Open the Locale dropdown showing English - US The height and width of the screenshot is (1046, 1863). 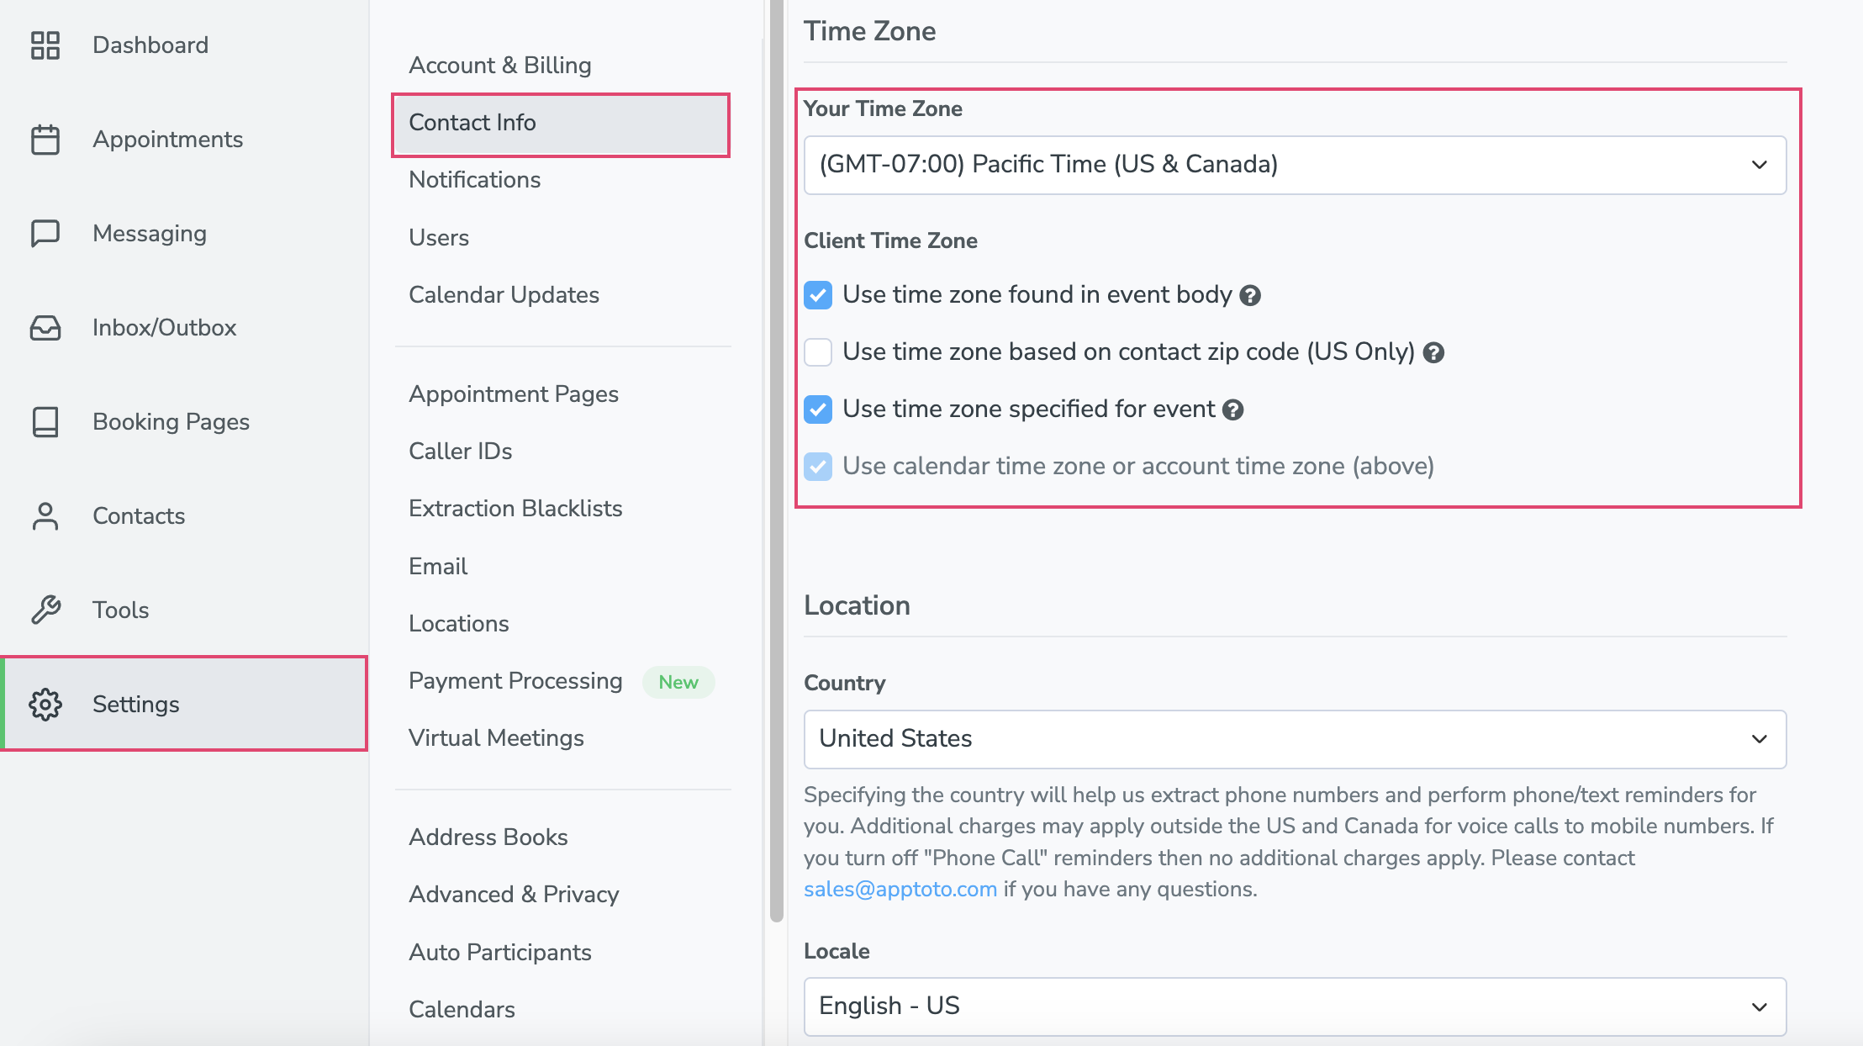[x=1295, y=1006]
